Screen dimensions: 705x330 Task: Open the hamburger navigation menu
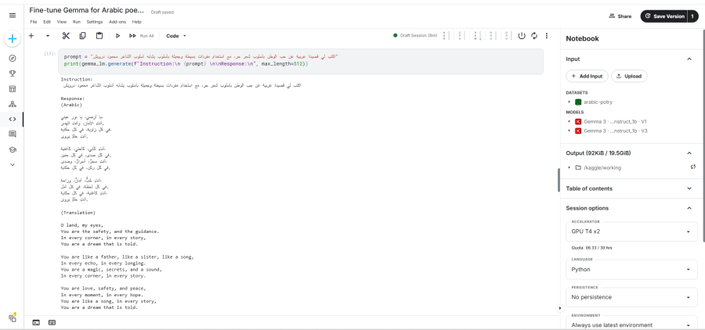12,16
